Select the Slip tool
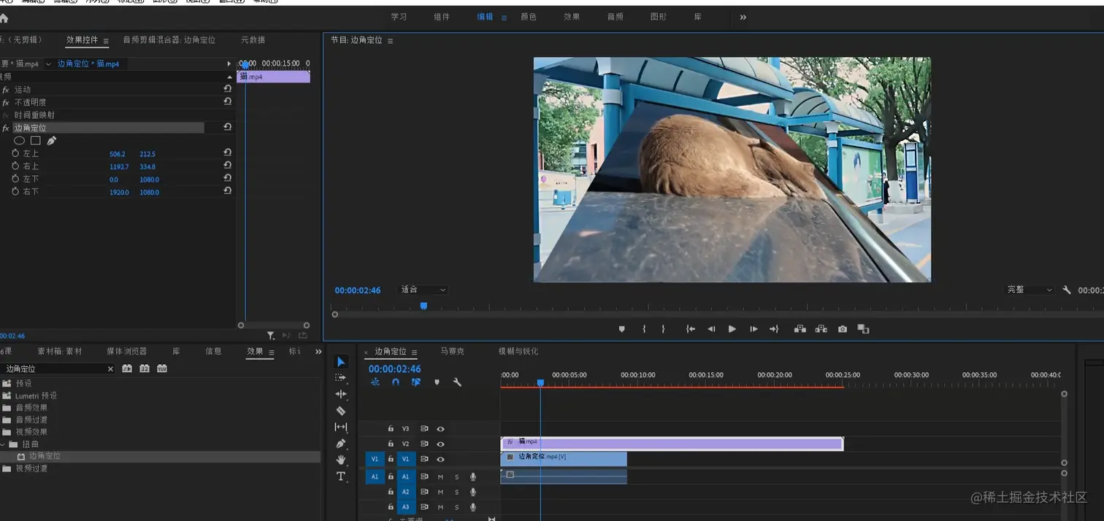1104x521 pixels. point(341,427)
